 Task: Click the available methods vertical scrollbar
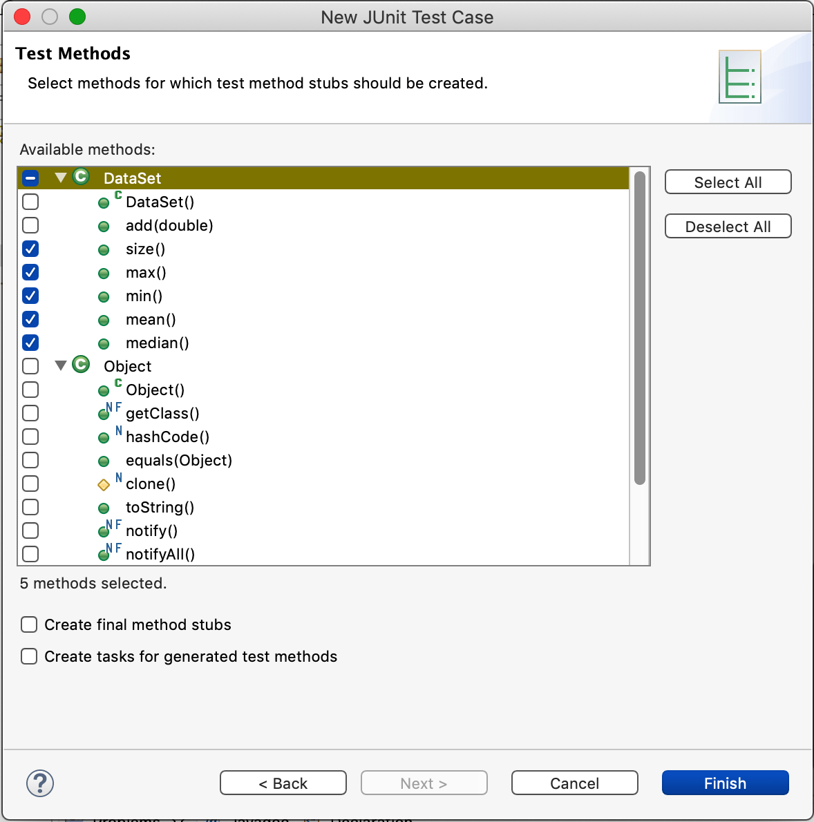click(x=639, y=327)
